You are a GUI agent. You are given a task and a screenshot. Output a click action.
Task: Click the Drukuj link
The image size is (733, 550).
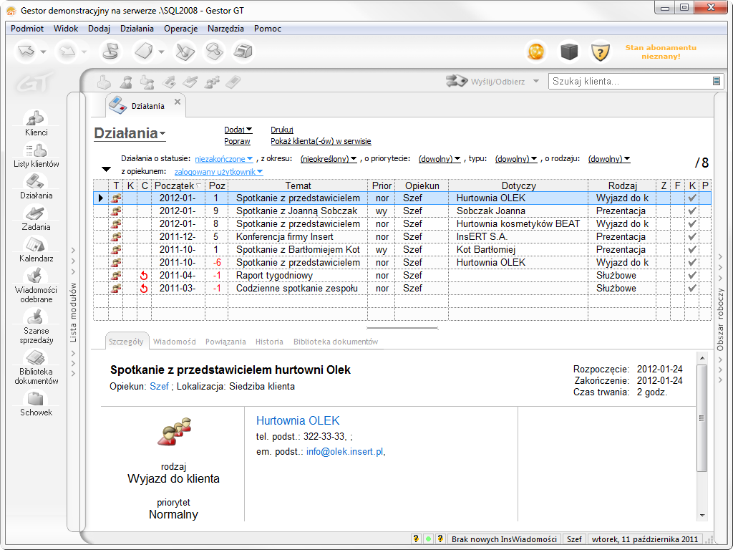(281, 130)
